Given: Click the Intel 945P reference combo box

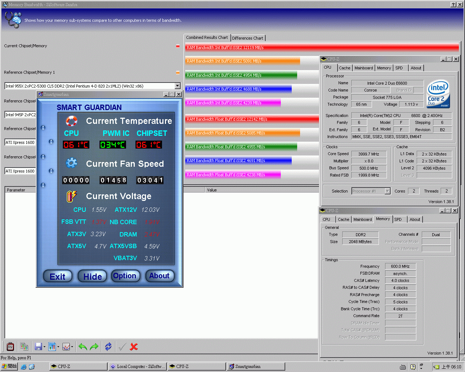Looking at the screenshot, I should (20, 115).
